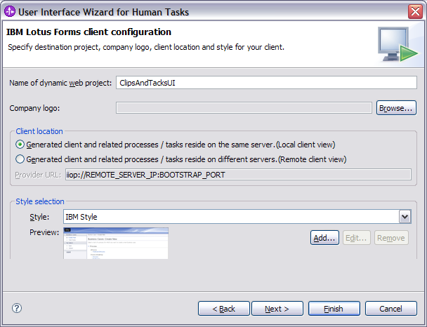This screenshot has width=427, height=327.
Task: Close the User Interface Wizard dialog
Action: pos(415,12)
